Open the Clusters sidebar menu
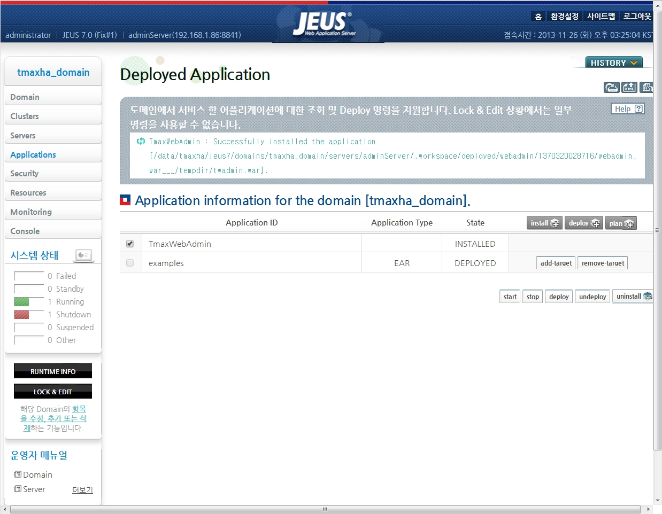 [53, 116]
